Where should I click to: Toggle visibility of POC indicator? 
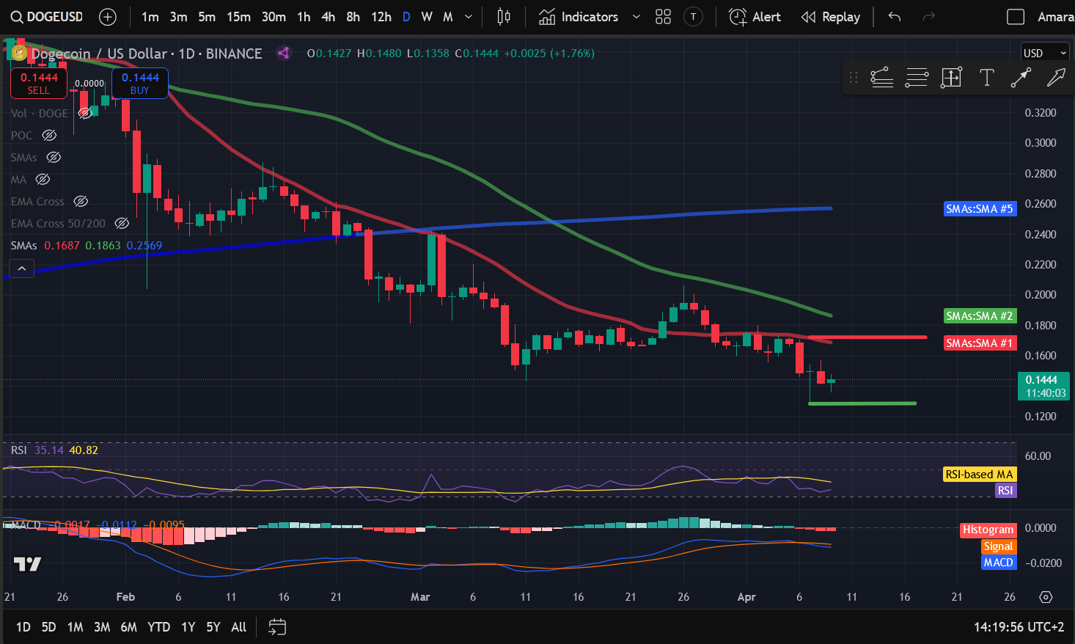49,135
